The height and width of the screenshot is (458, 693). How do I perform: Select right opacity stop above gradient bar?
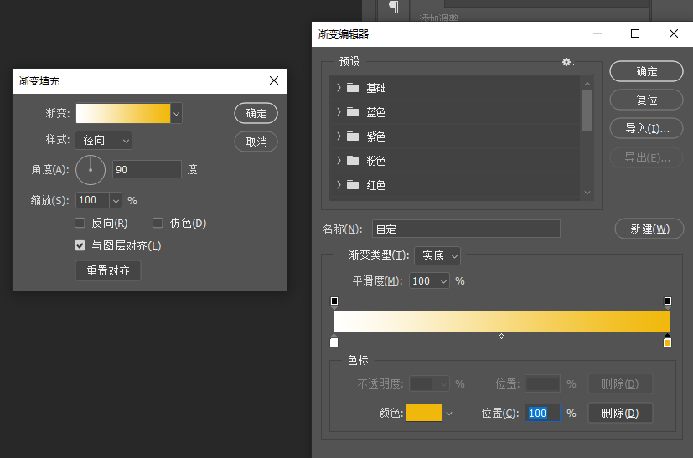tap(667, 301)
